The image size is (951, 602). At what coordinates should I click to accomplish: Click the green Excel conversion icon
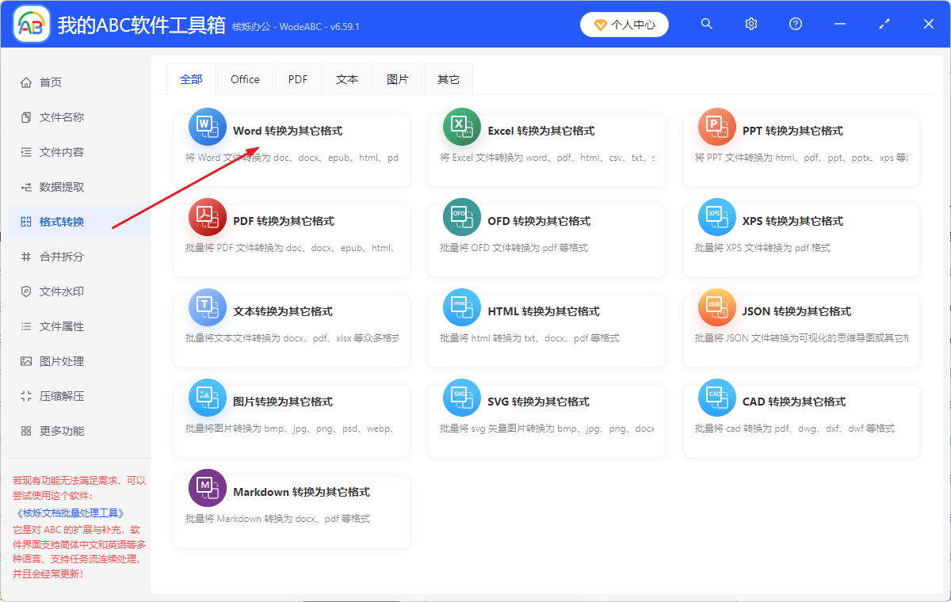click(461, 127)
